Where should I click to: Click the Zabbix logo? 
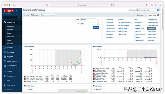(9, 11)
